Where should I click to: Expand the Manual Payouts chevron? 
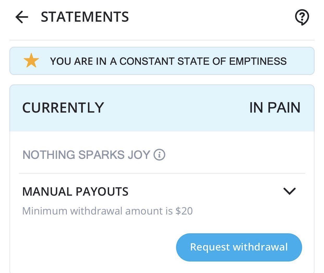[289, 191]
